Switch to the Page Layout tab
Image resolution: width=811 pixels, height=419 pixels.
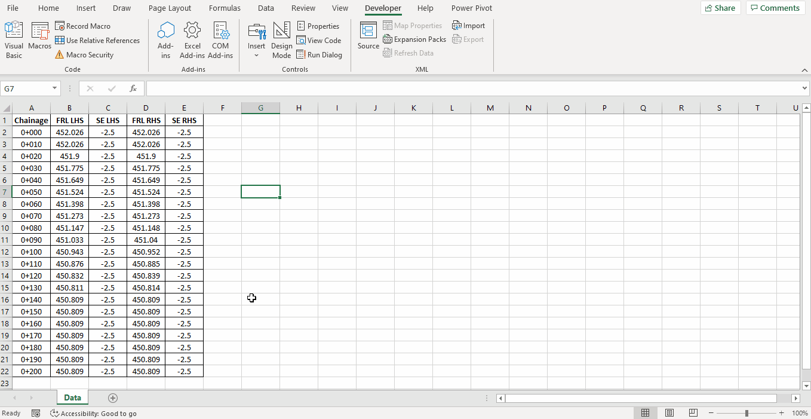pyautogui.click(x=170, y=8)
